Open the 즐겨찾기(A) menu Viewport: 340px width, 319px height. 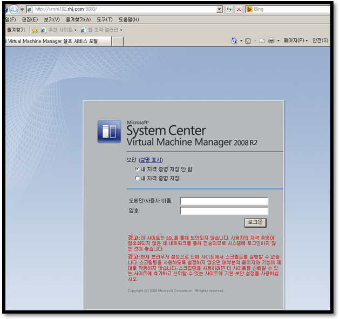tap(78, 19)
